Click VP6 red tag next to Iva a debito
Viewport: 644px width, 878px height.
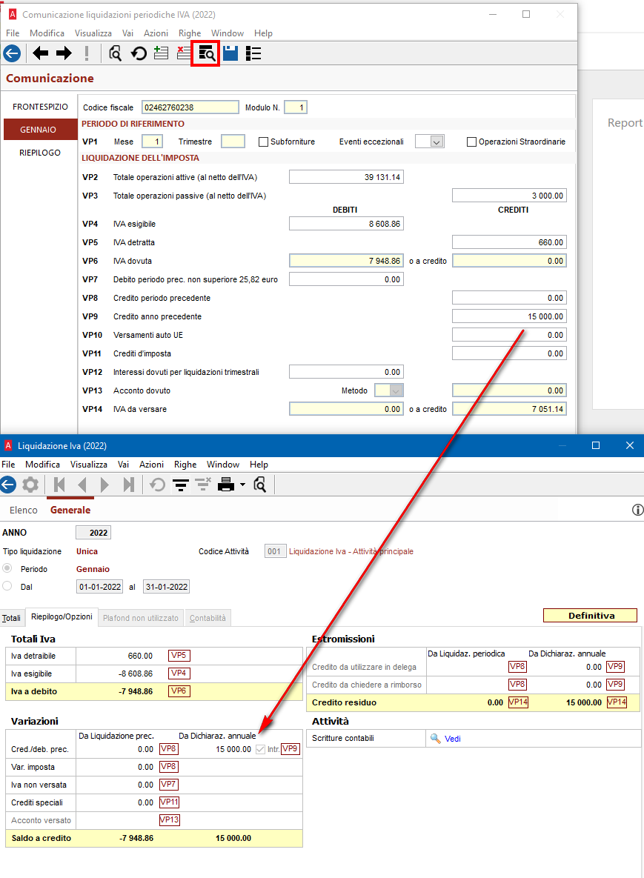[179, 691]
